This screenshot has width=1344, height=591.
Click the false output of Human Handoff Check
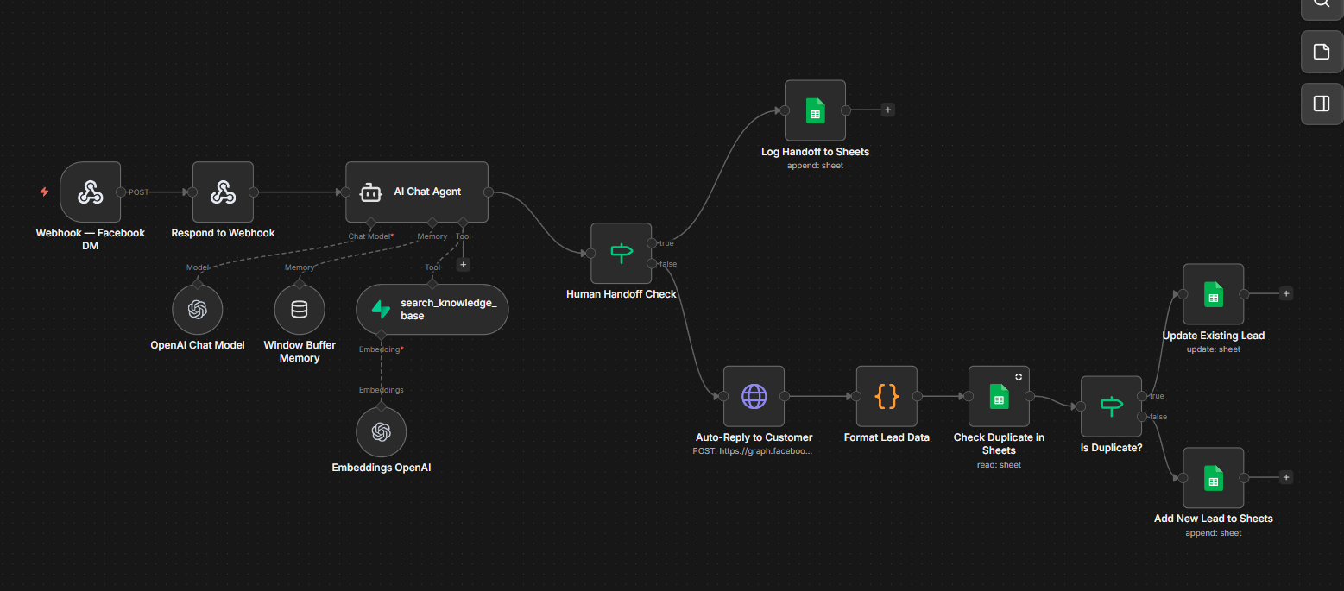tap(652, 262)
